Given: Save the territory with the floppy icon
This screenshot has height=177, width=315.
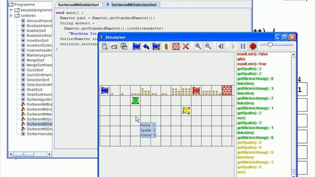Looking at the screenshot, I should click(x=124, y=46).
